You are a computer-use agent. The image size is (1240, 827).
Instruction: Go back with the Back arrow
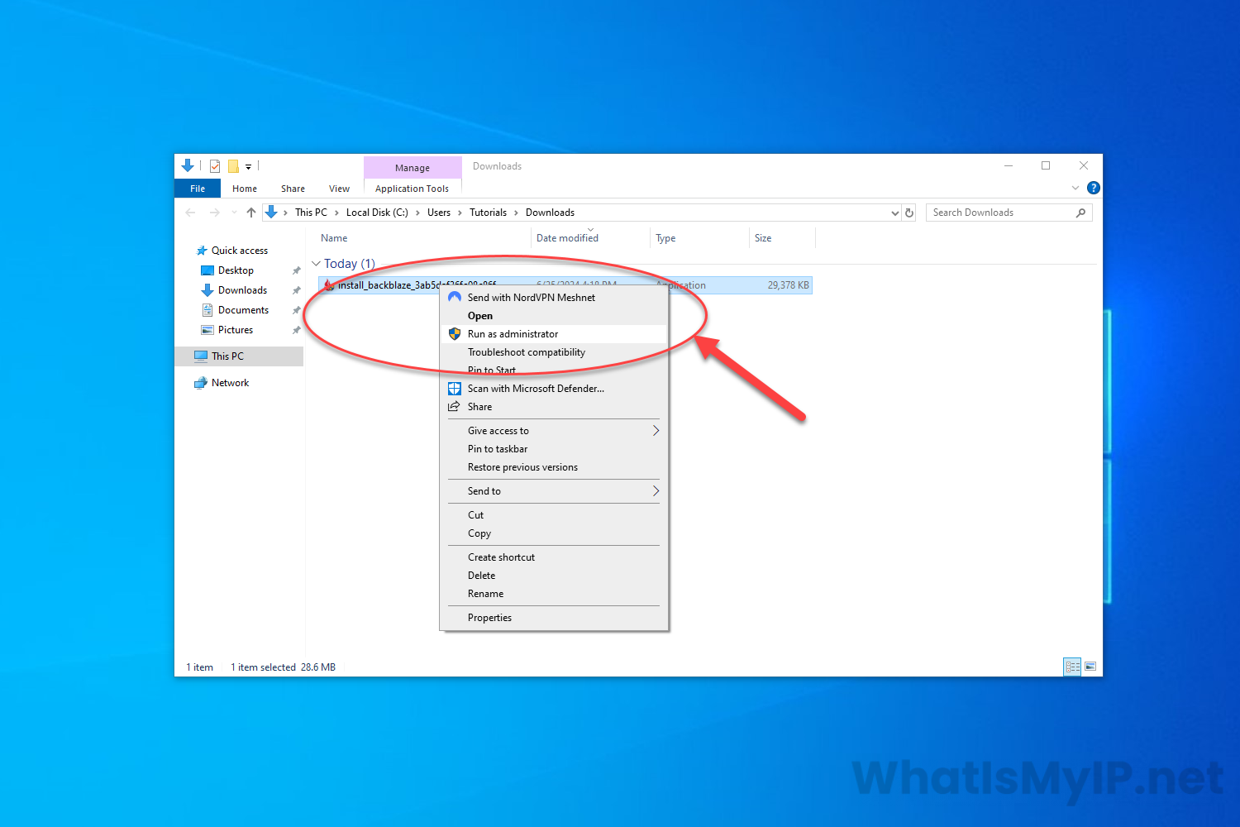tap(191, 213)
